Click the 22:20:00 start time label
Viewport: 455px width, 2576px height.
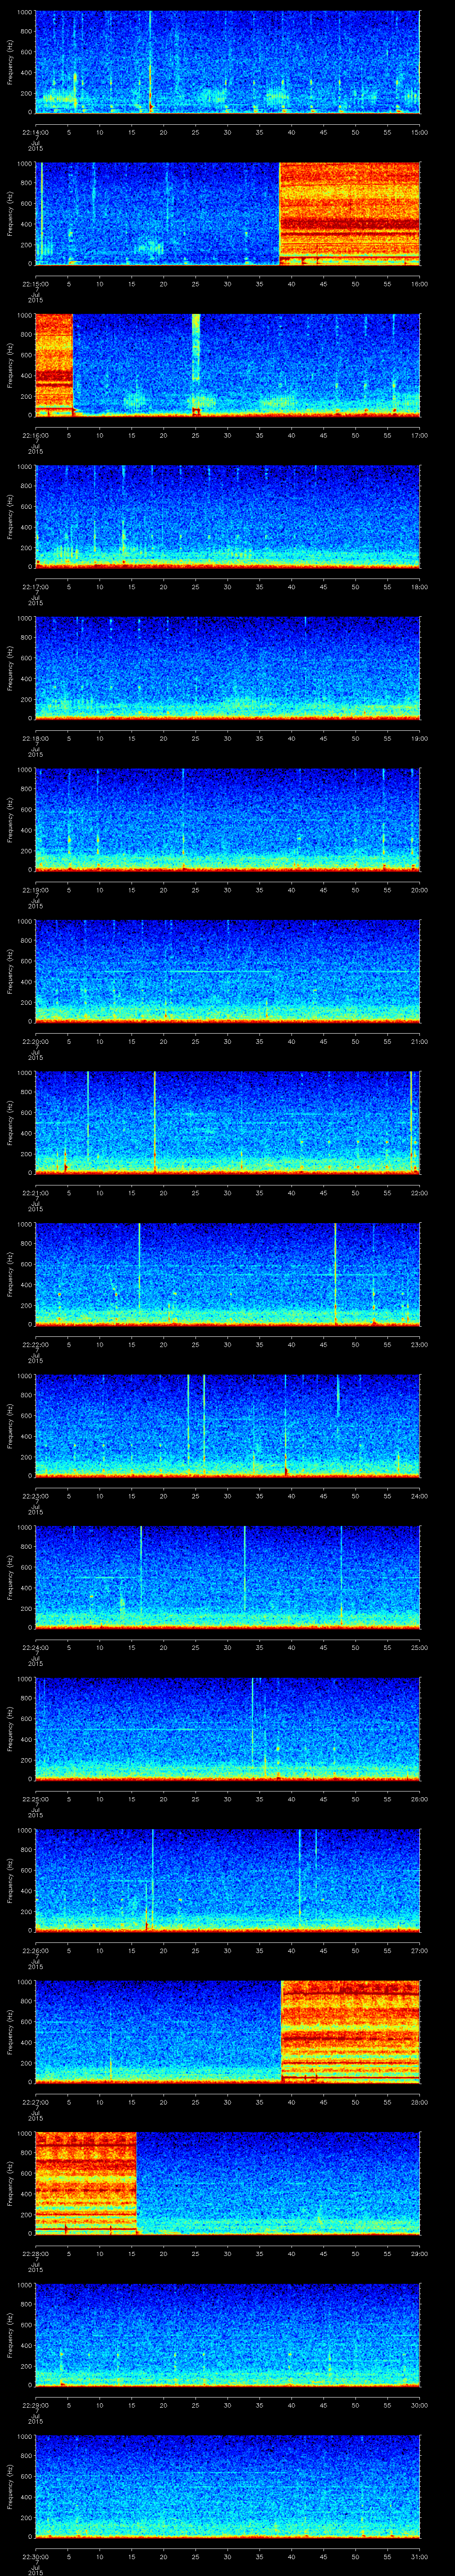click(x=36, y=1042)
